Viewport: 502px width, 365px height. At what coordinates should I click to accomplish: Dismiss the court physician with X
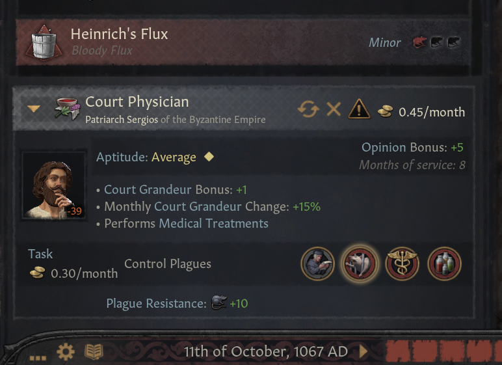tap(334, 109)
